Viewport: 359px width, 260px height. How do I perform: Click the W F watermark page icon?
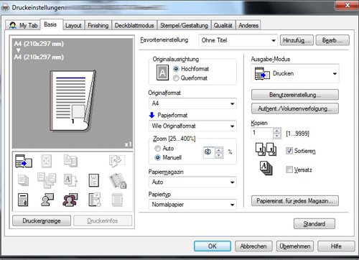[93, 180]
